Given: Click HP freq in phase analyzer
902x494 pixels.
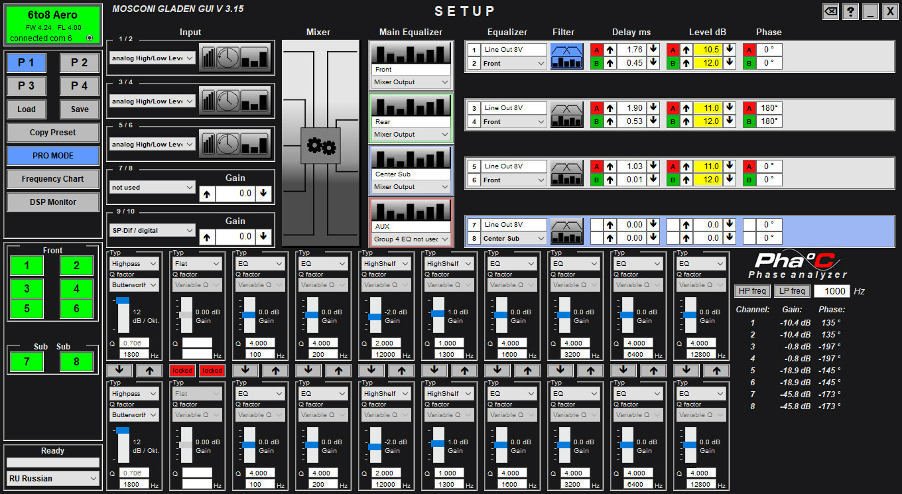Looking at the screenshot, I should coord(752,291).
